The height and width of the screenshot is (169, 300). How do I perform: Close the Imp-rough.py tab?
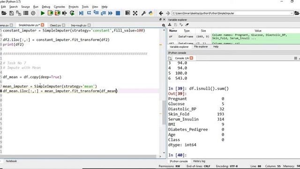(x=89, y=25)
